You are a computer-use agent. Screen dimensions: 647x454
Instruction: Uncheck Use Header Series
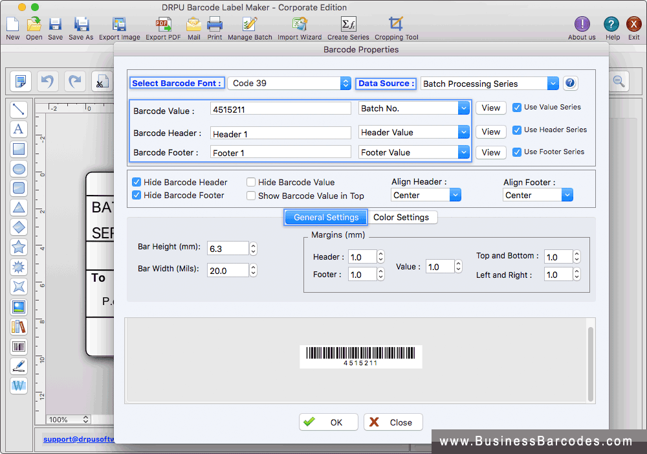(516, 130)
